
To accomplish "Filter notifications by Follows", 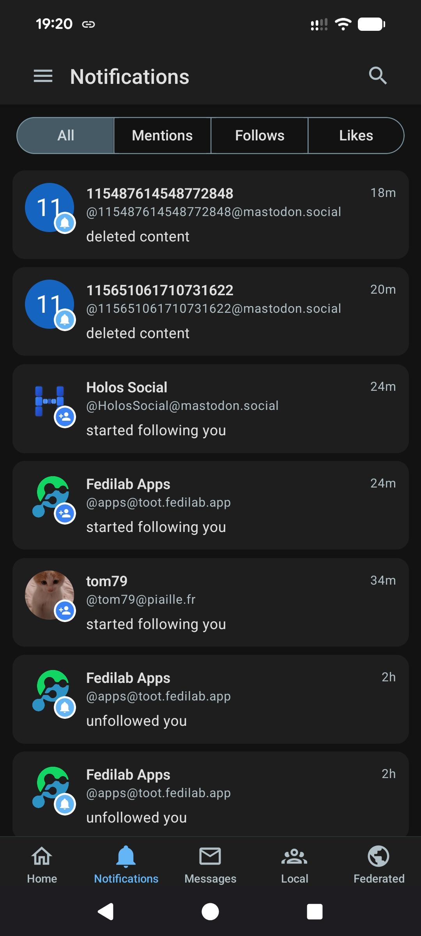I will (x=260, y=136).
